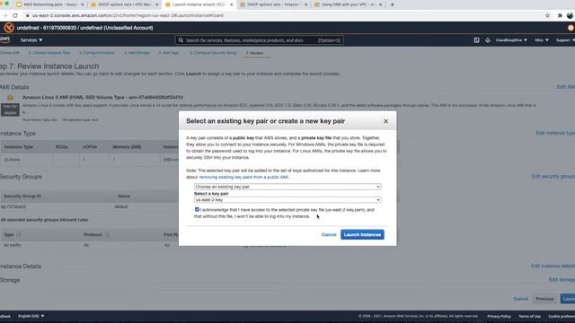The image size is (575, 323).
Task: Switch to 'Using DNS with your VPC' tab
Action: tap(349, 4)
